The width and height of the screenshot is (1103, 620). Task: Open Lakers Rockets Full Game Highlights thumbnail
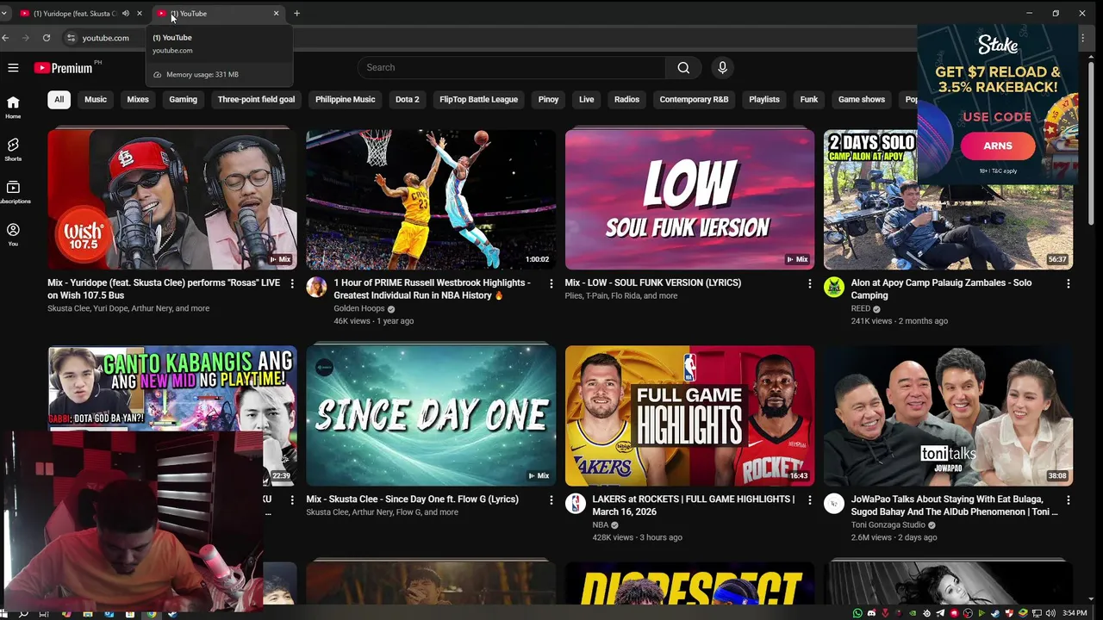[689, 416]
